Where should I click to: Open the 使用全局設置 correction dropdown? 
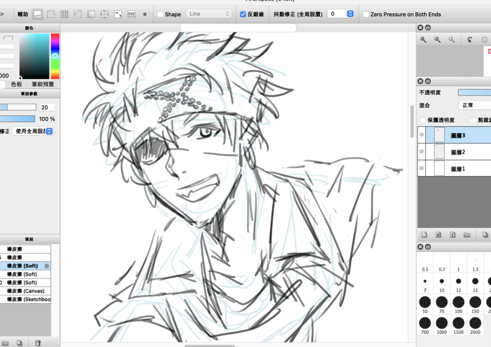click(33, 131)
